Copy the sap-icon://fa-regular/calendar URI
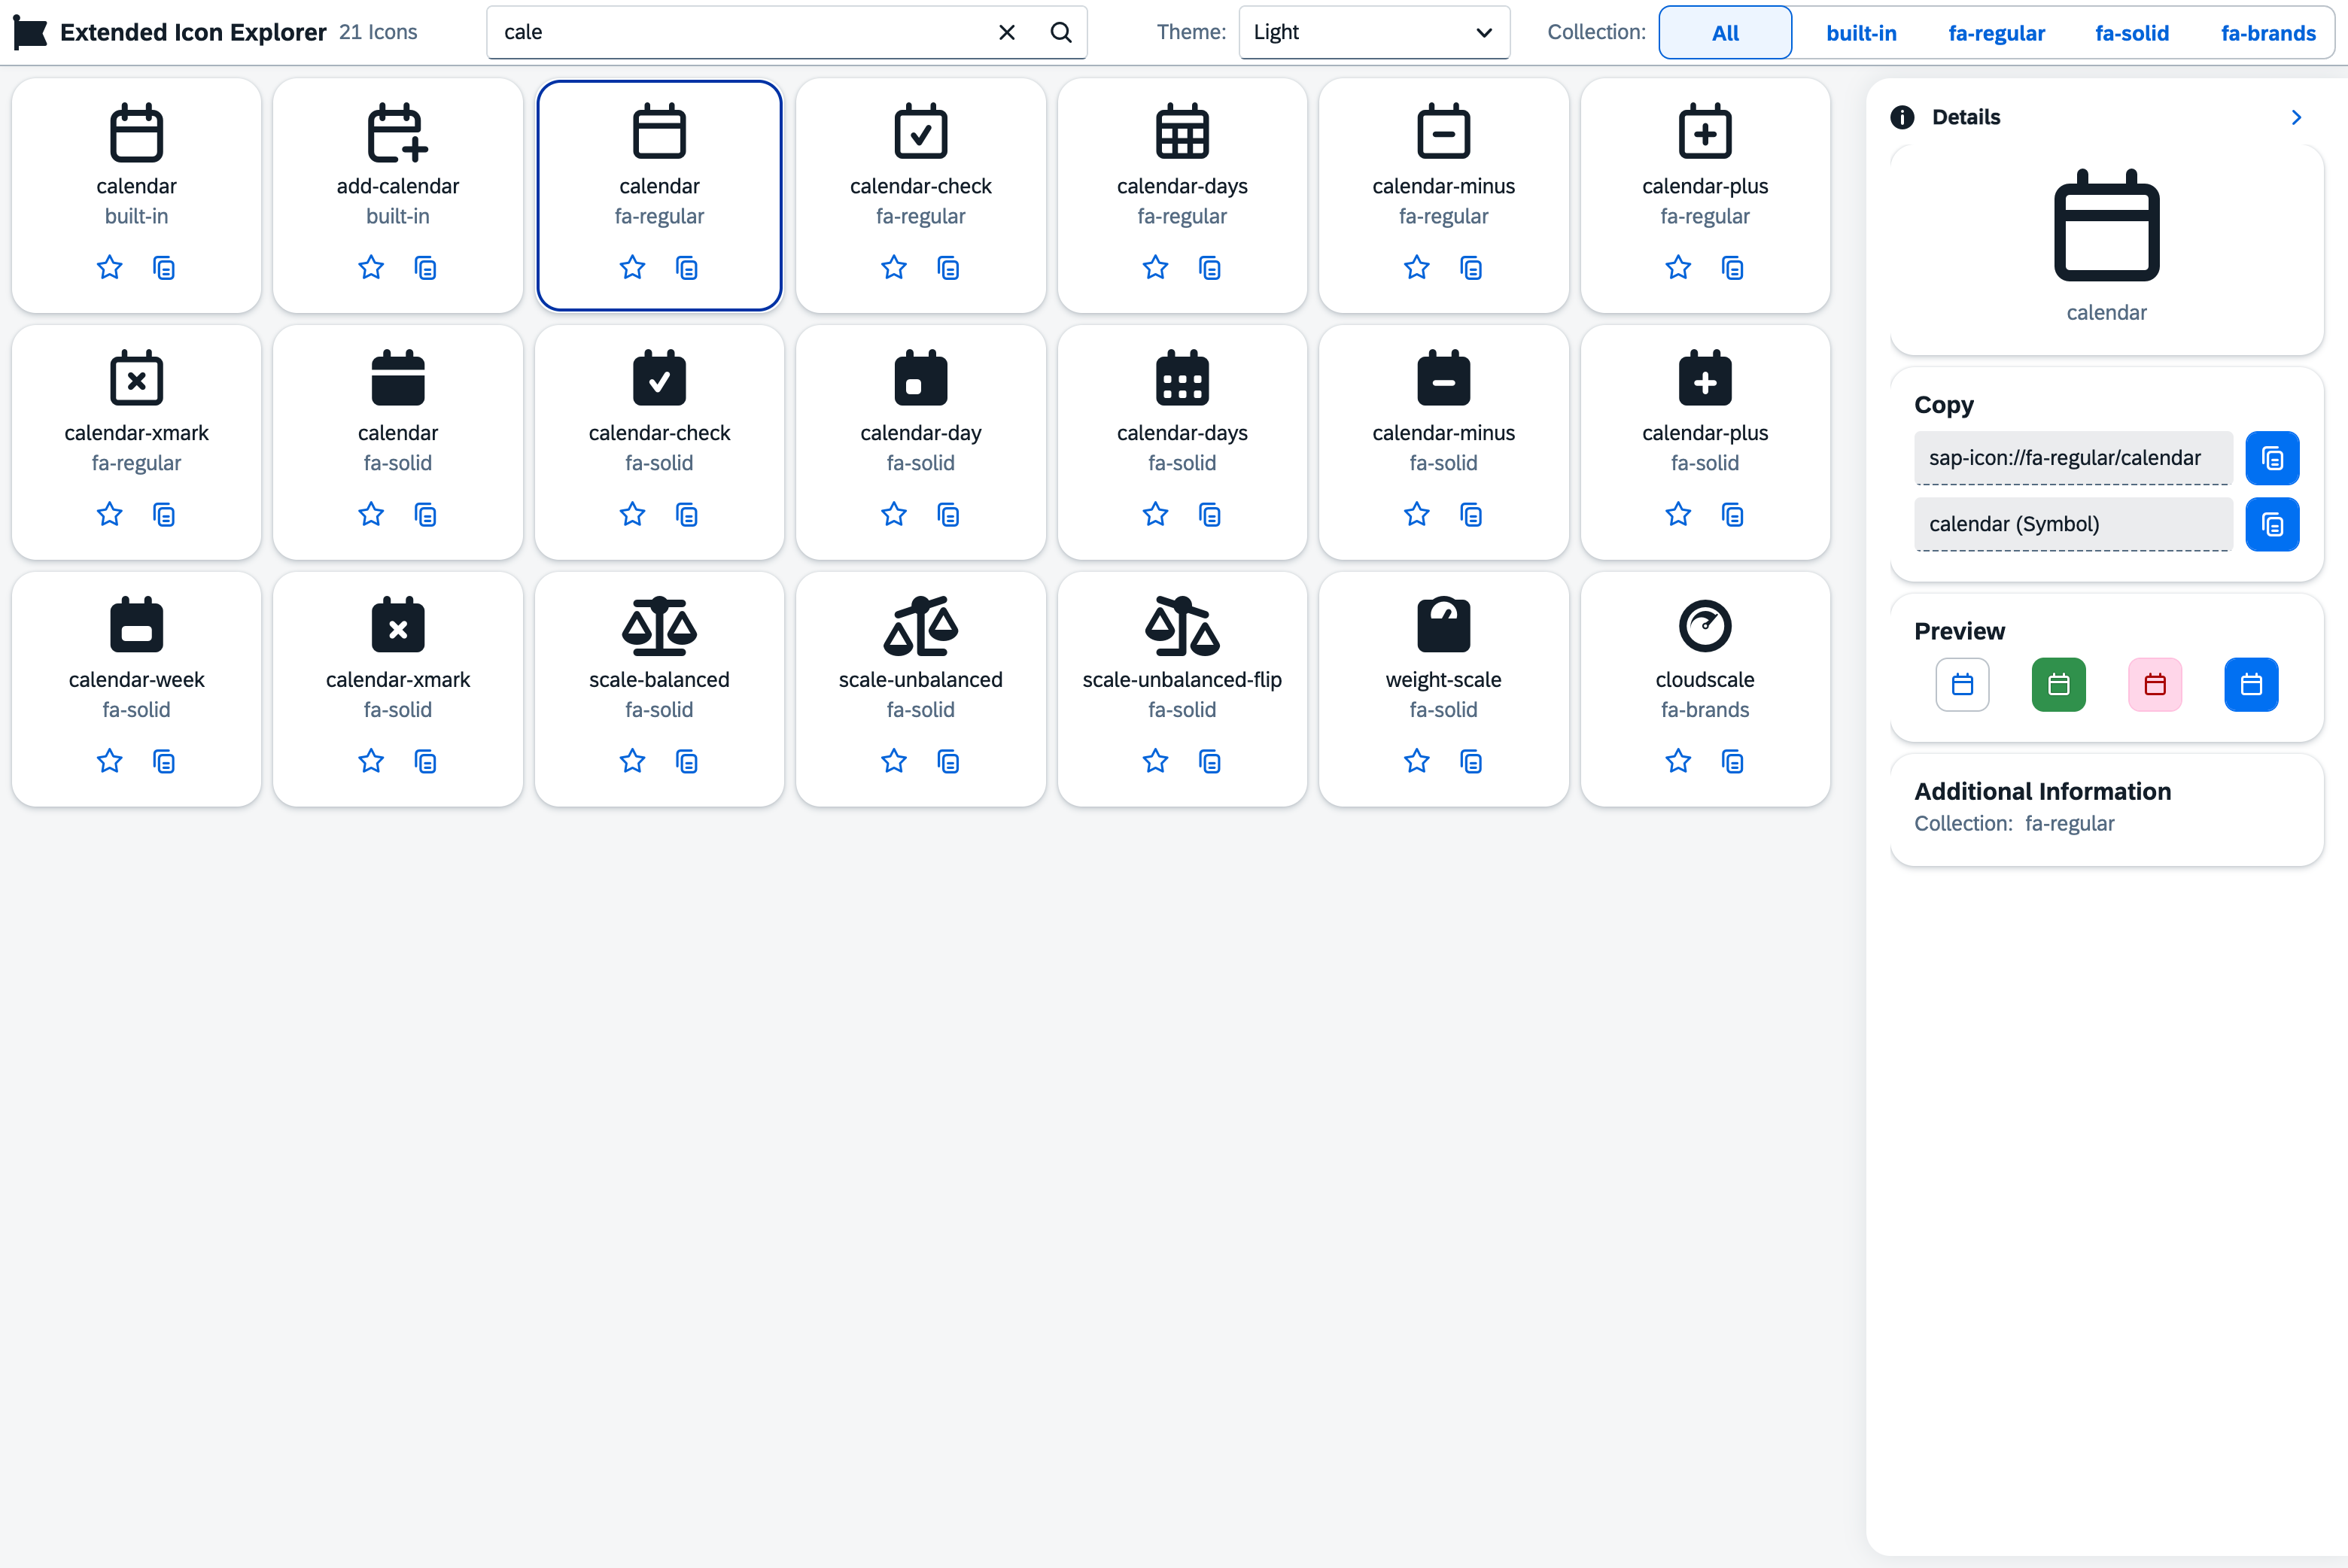 tap(2272, 458)
